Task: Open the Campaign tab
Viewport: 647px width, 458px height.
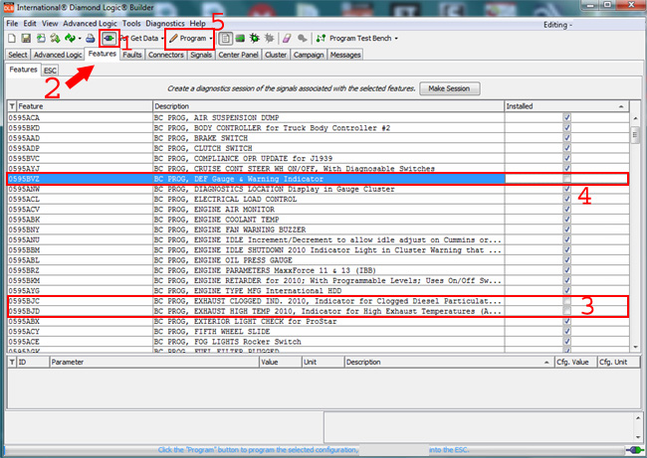Action: (309, 55)
